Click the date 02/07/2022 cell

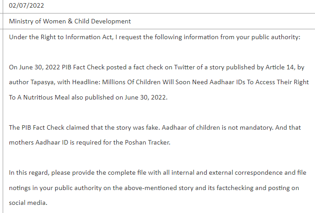pyautogui.click(x=27, y=6)
